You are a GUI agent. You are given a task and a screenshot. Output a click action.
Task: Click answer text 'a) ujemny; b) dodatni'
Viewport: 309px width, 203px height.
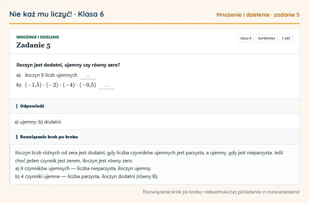point(38,122)
